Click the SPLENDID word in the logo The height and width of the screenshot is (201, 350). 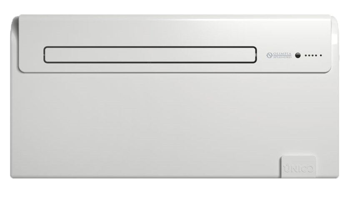(x=282, y=57)
